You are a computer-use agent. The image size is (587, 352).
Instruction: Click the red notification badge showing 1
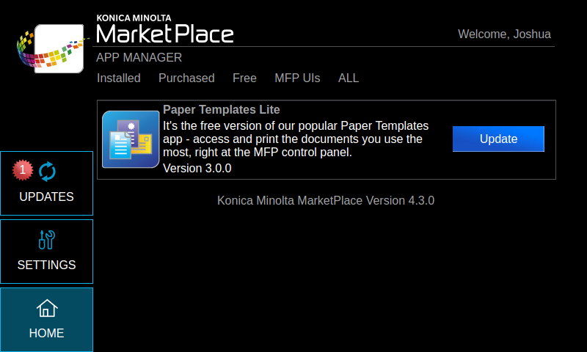(x=23, y=169)
